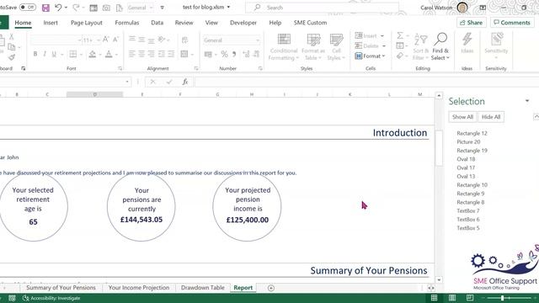The width and height of the screenshot is (539, 303).
Task: Open Conditional Formatting menu
Action: click(x=284, y=47)
